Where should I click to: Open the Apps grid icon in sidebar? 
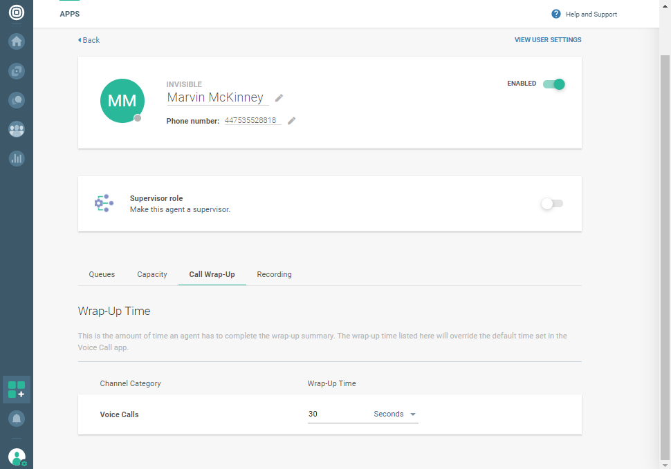(17, 390)
